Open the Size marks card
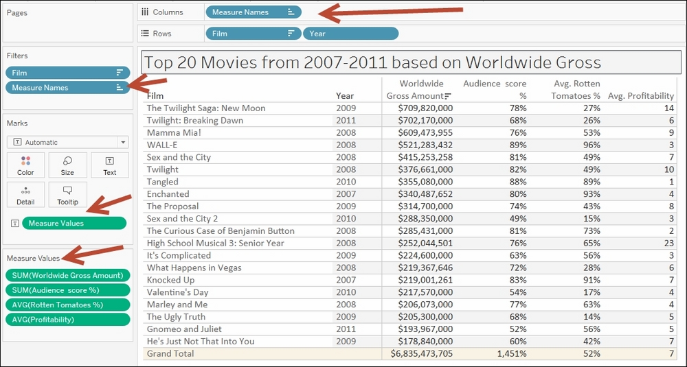687x367 pixels. 67,165
